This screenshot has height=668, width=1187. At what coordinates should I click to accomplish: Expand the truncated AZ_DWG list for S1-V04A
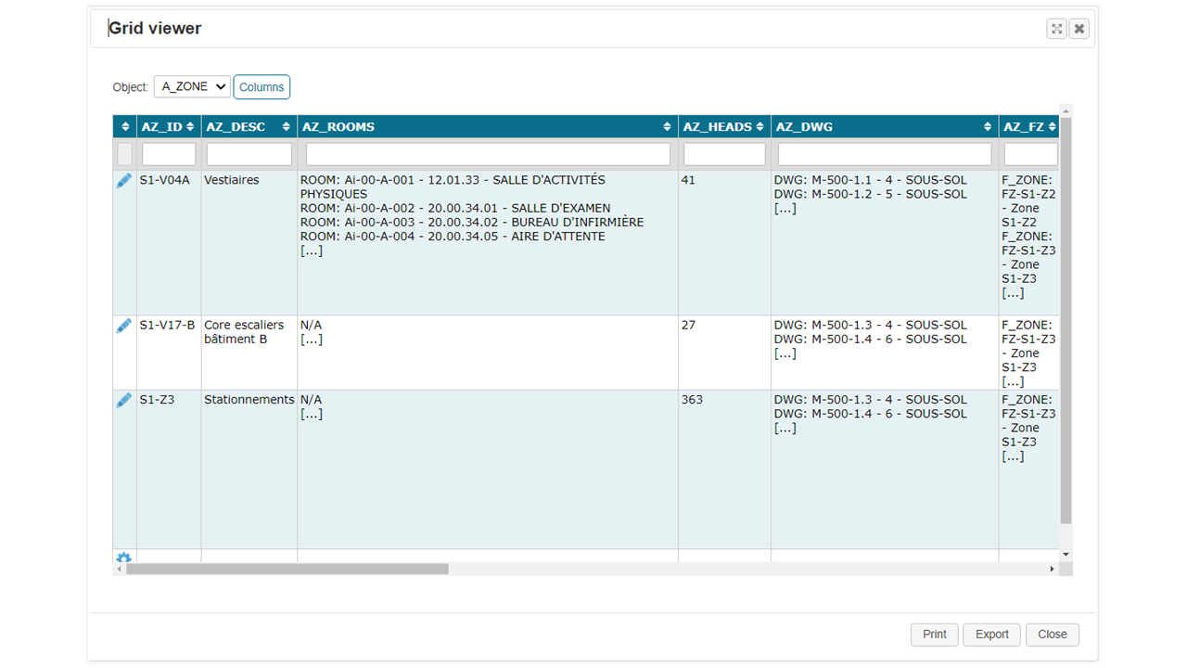point(785,208)
